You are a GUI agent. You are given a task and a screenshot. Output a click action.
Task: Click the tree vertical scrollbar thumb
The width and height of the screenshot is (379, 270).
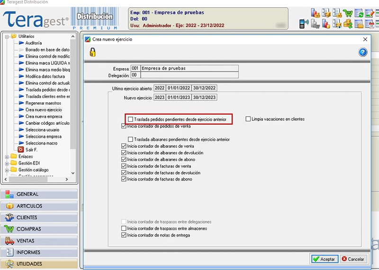(x=73, y=94)
